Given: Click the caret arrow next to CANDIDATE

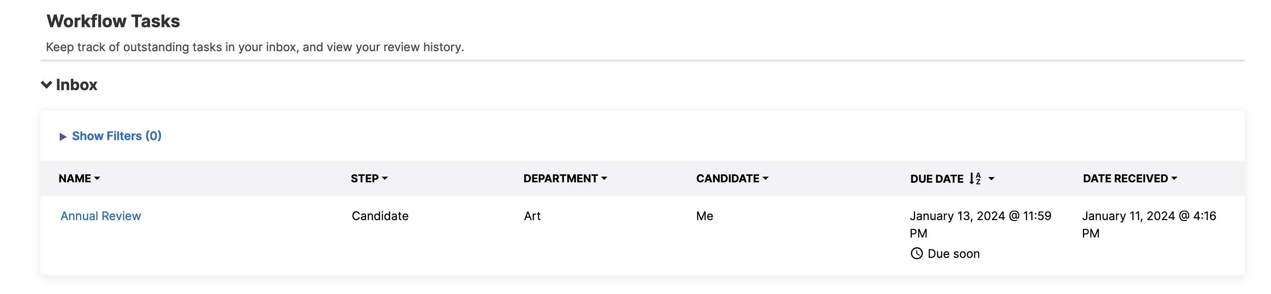Looking at the screenshot, I should tap(766, 179).
